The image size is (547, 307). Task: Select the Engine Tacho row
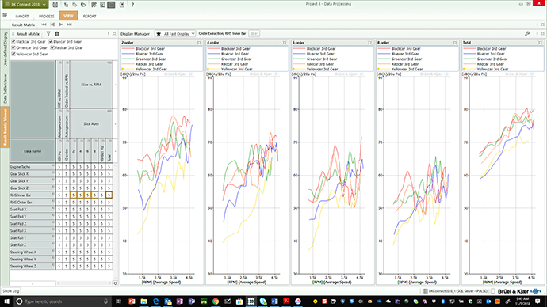click(x=33, y=167)
